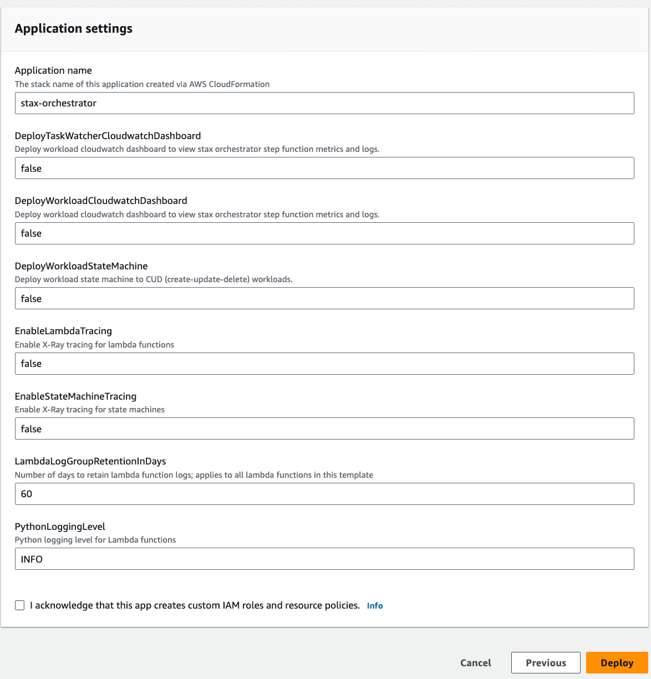The width and height of the screenshot is (651, 679).
Task: Click the Cancel button
Action: pos(476,663)
